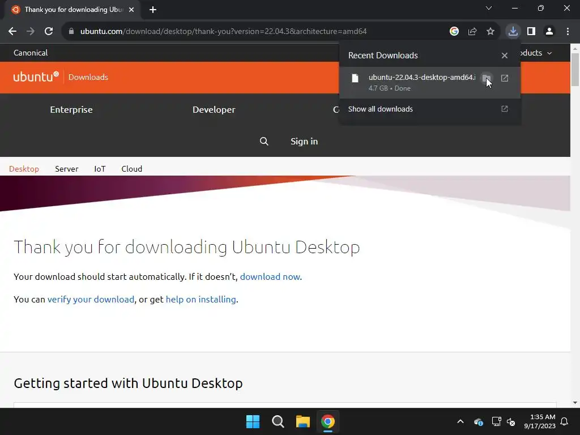Bookmark this tab with the star
Image resolution: width=580 pixels, height=435 pixels.
(x=491, y=32)
